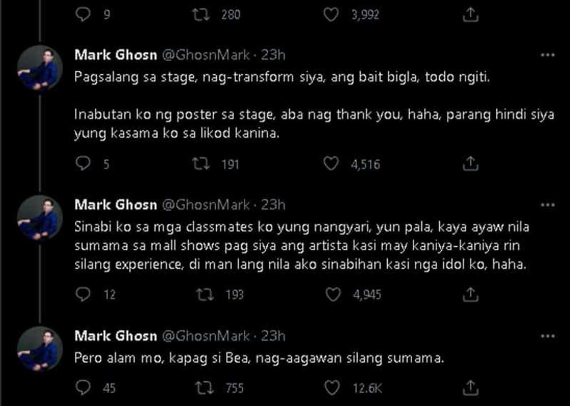The image size is (570, 406).
Task: Reply to the "Sinabi ko sa mga classmates" tweet
Action: [x=82, y=294]
